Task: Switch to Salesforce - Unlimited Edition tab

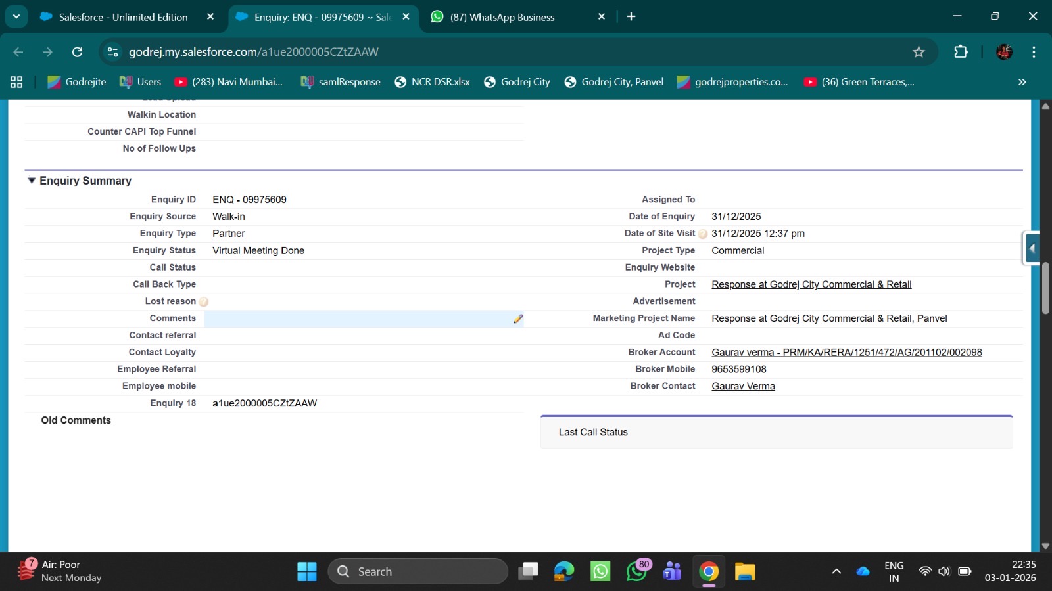Action: [x=123, y=17]
